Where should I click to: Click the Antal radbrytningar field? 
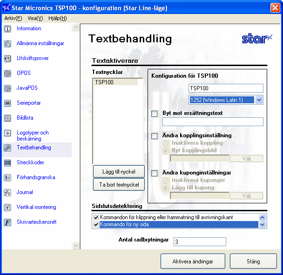pyautogui.click(x=200, y=241)
